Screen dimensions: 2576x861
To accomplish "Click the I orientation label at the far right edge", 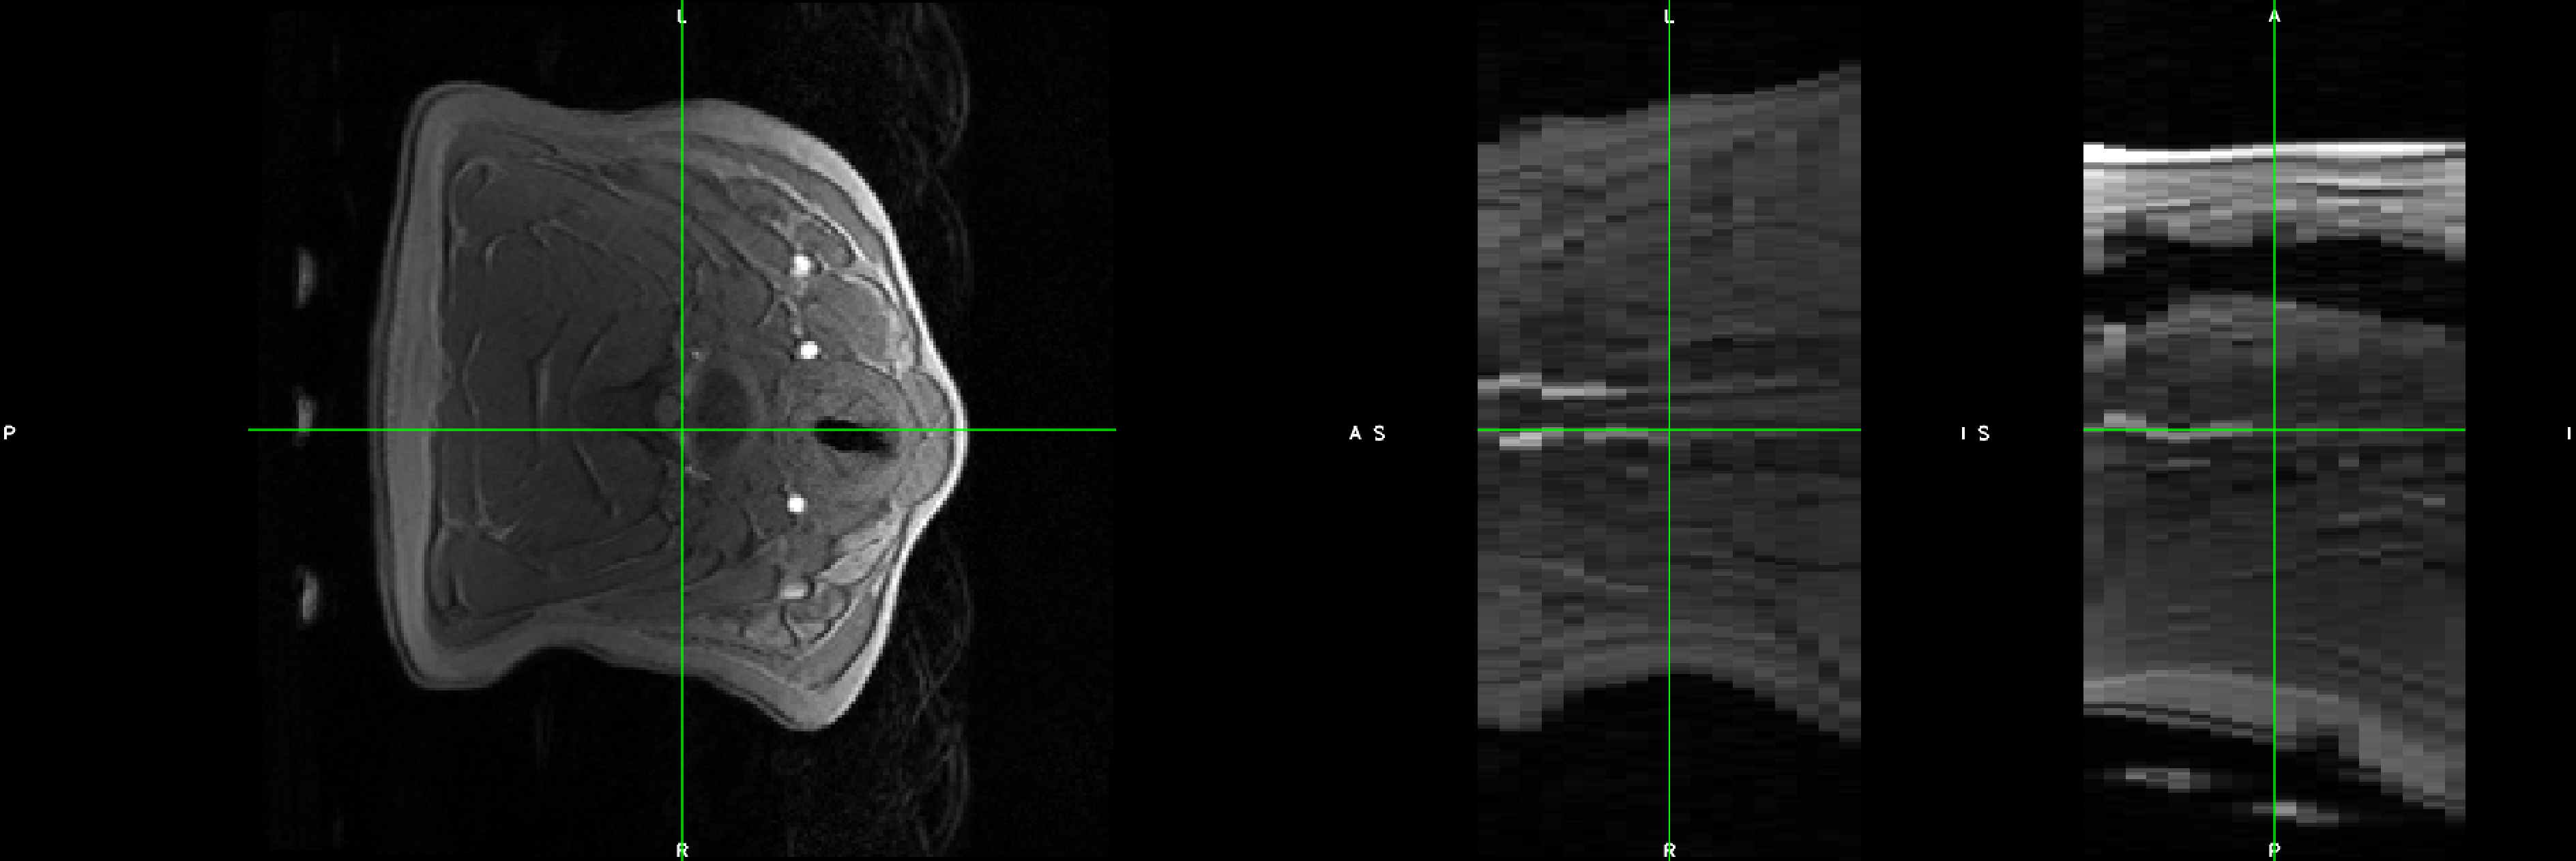I will 2570,433.
